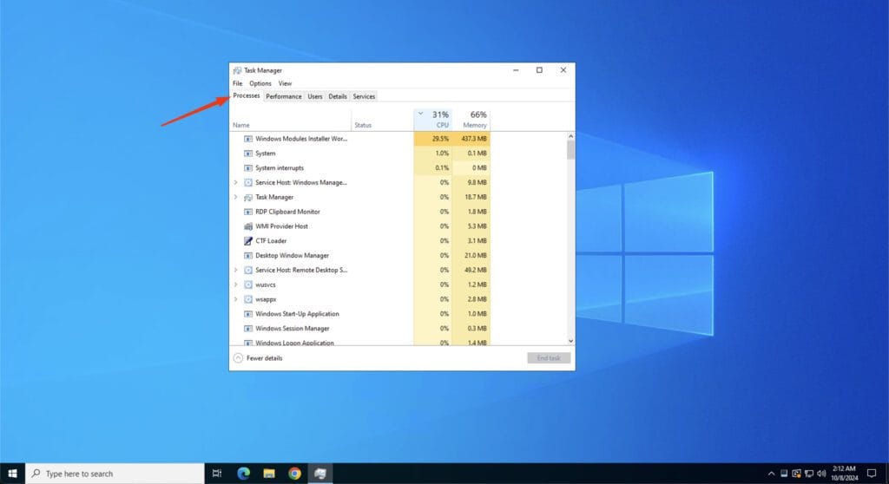Select the 1.0% CPU cell for System
This screenshot has height=484, width=889.
(432, 154)
